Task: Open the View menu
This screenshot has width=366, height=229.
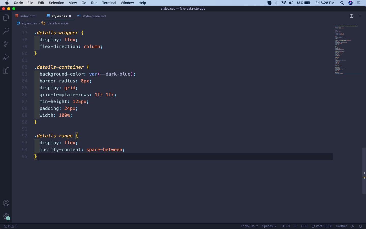Action: point(73,3)
